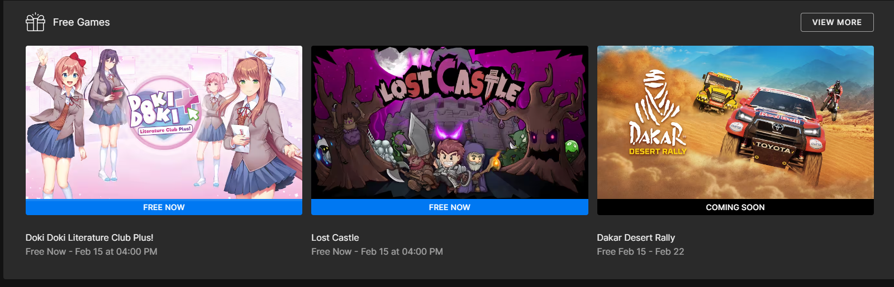Click the Free Feb 15 - Feb 22 text
The width and height of the screenshot is (894, 287).
click(x=640, y=251)
